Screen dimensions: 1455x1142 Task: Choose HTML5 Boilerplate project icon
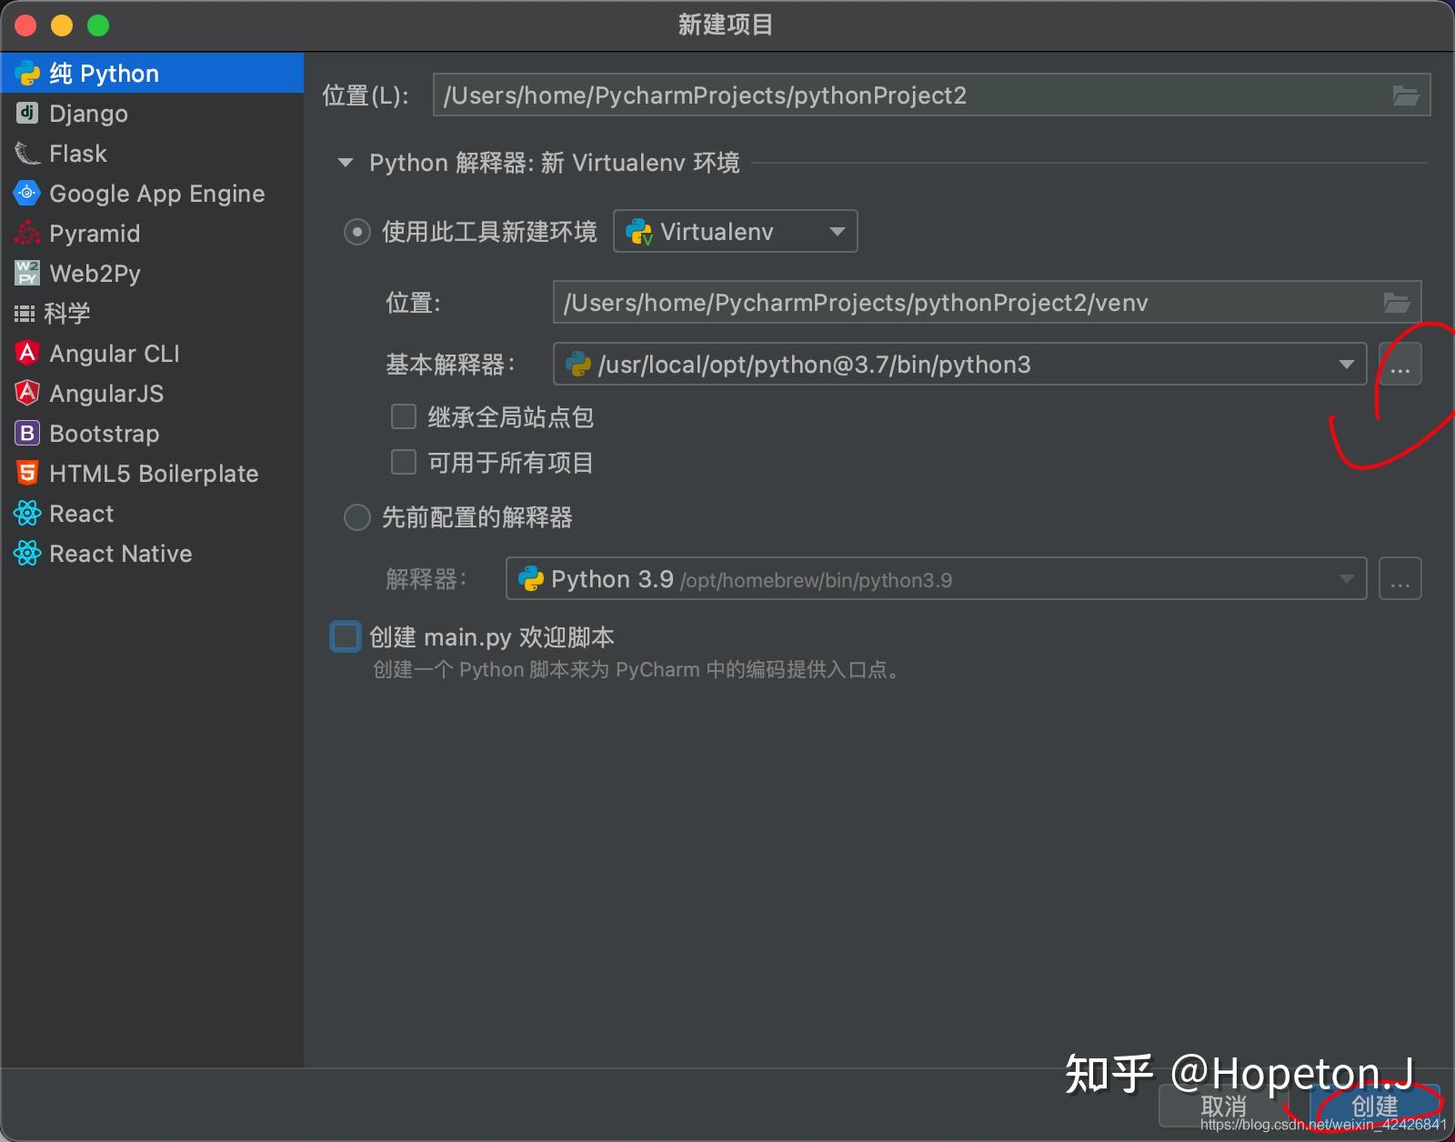27,473
